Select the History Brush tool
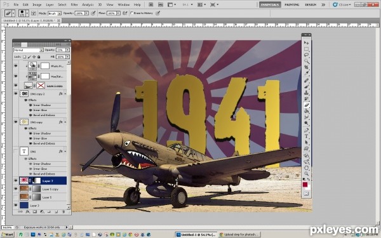 (307, 98)
